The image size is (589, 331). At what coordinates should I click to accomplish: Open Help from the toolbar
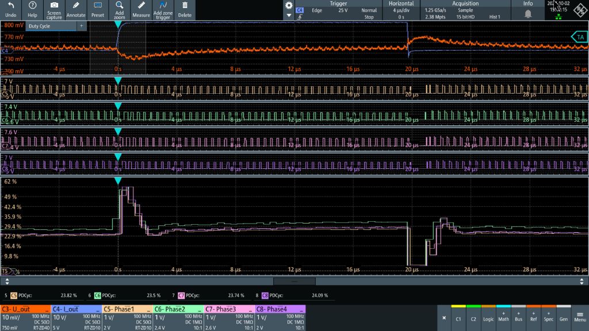click(32, 6)
